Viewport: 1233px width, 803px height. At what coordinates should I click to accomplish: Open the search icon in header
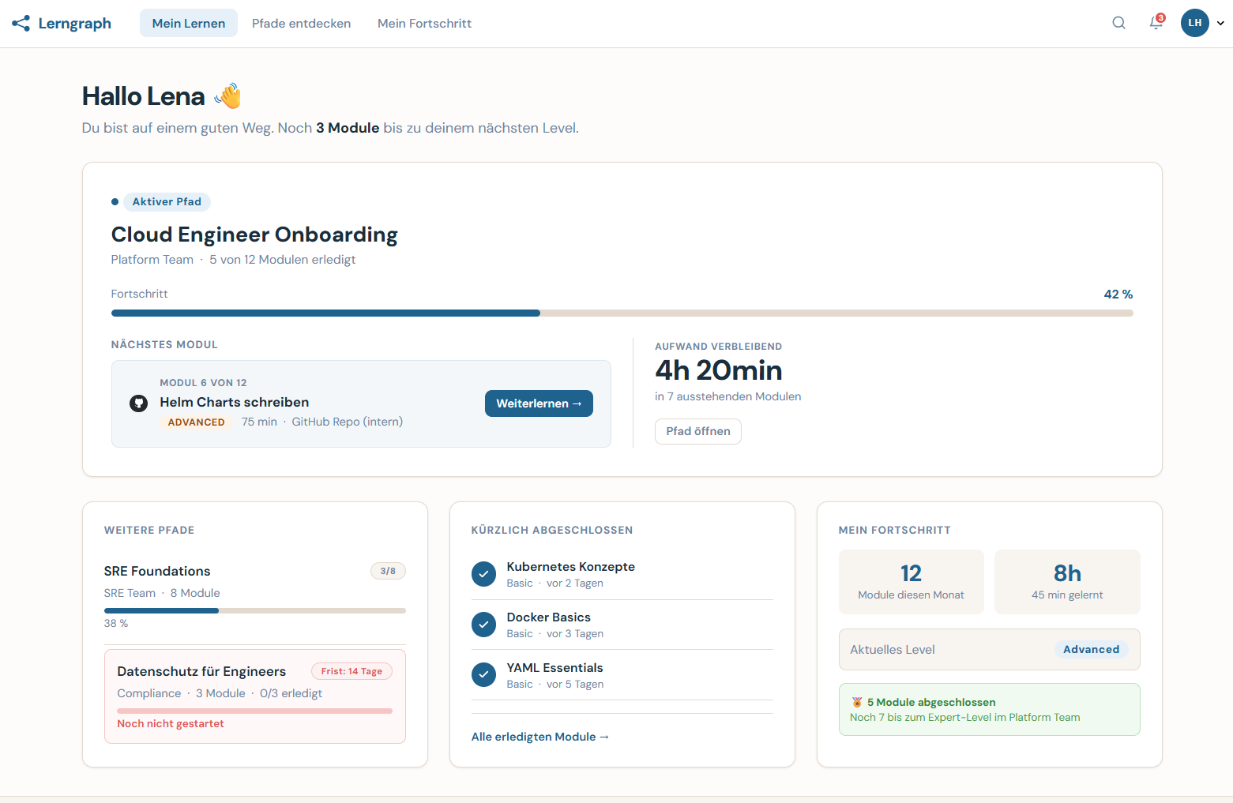click(1118, 23)
